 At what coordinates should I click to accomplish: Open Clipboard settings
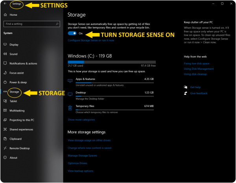(15, 139)
